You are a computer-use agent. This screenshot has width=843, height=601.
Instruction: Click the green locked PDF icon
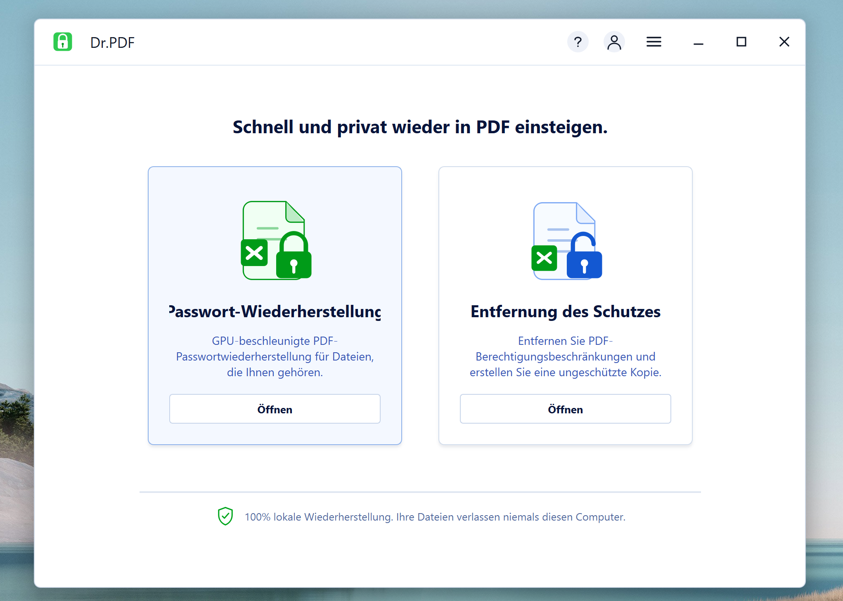[276, 240]
